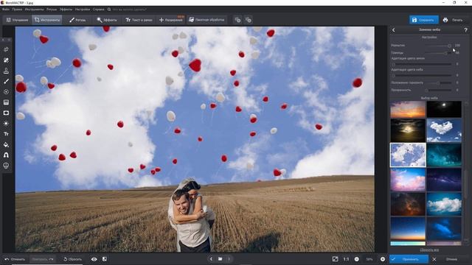Screen dimensions: 472x265
Task: Select the arch-shaped tool in left sidebar
Action: (6, 155)
